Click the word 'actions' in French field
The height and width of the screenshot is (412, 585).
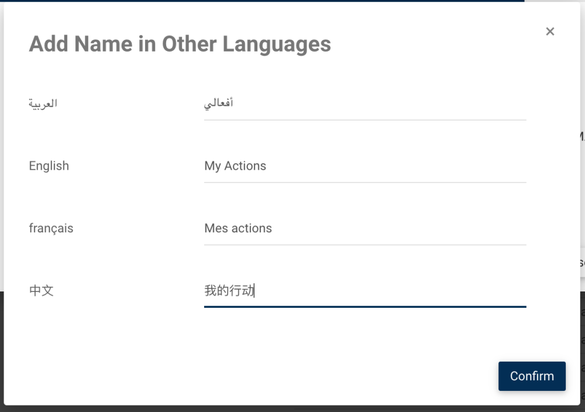252,228
